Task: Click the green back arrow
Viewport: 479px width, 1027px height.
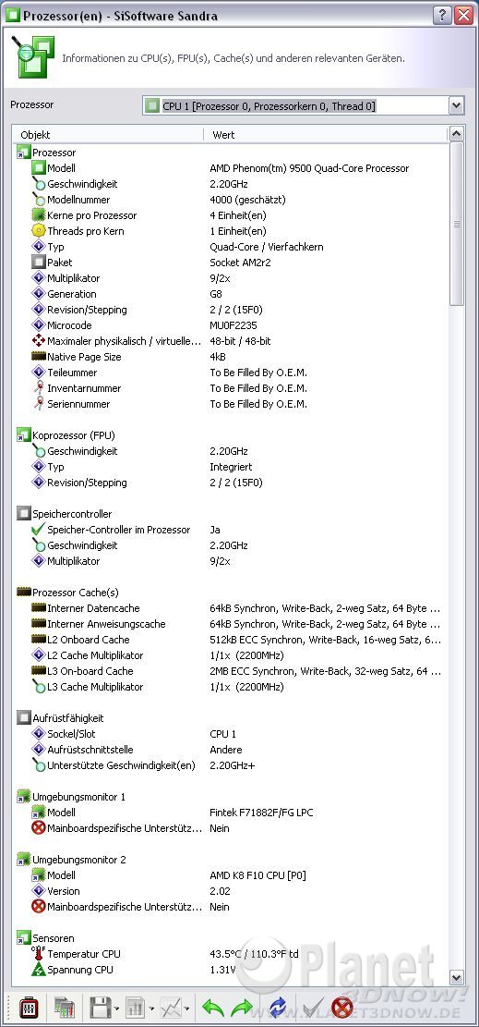Action: pyautogui.click(x=212, y=1007)
